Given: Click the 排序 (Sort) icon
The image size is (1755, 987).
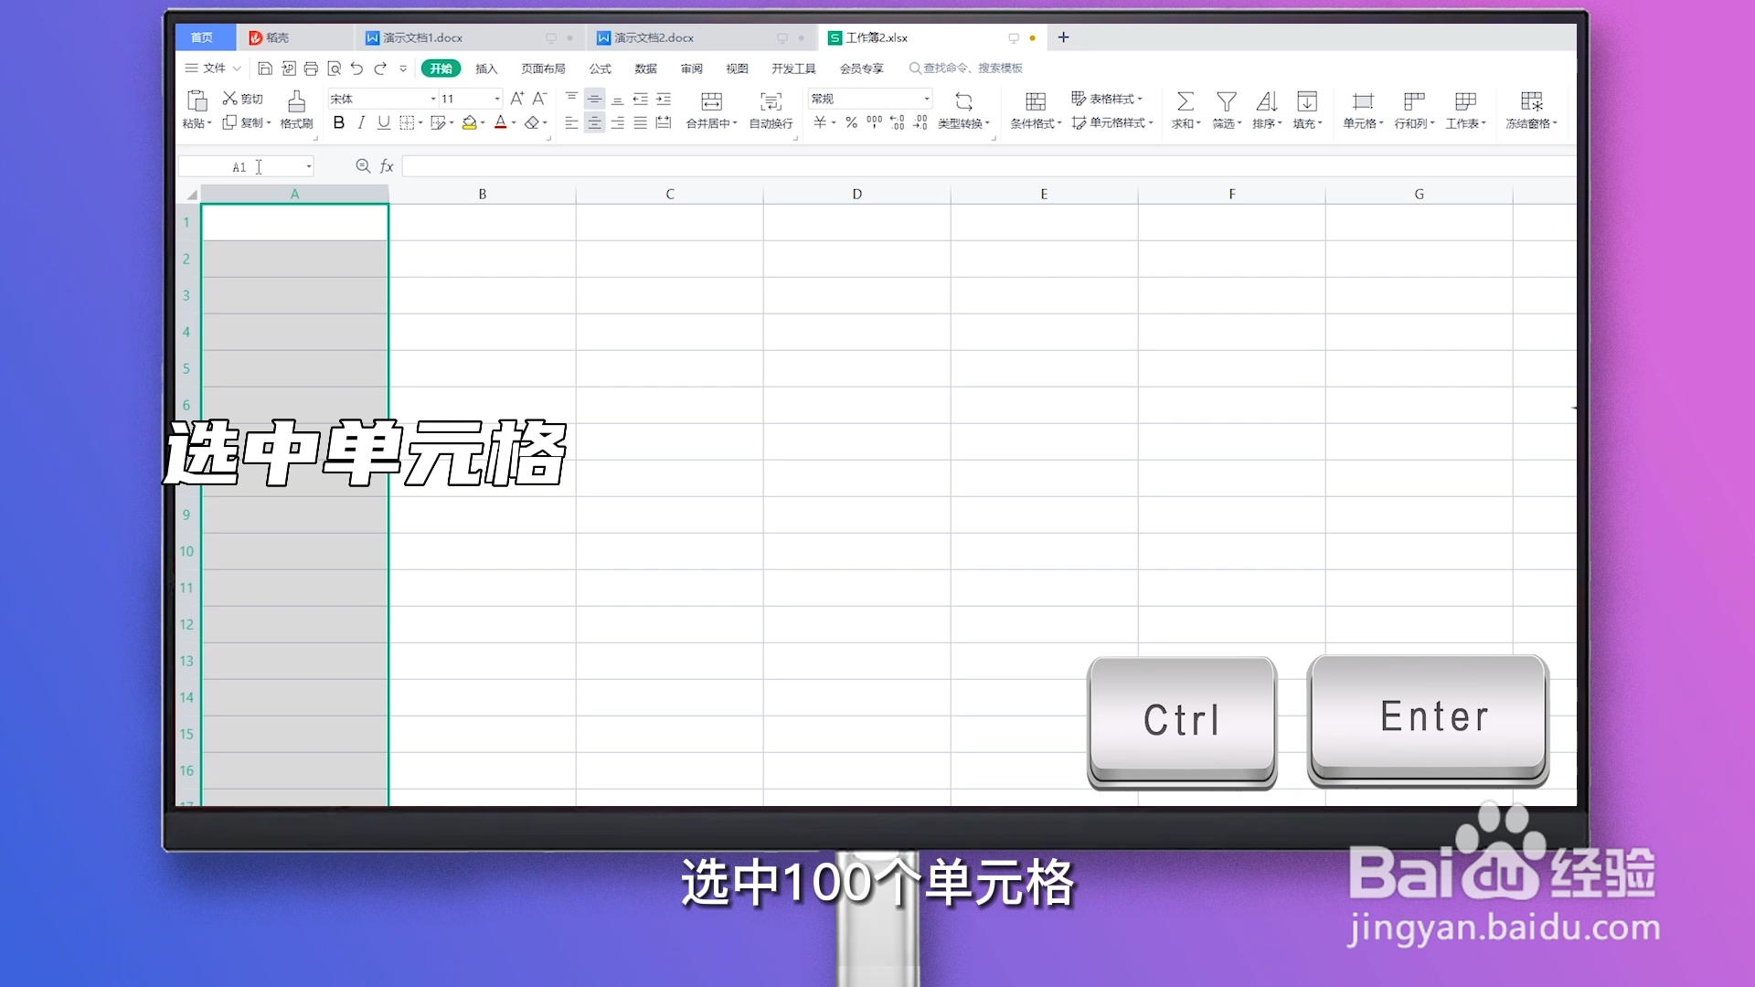Looking at the screenshot, I should (x=1267, y=110).
